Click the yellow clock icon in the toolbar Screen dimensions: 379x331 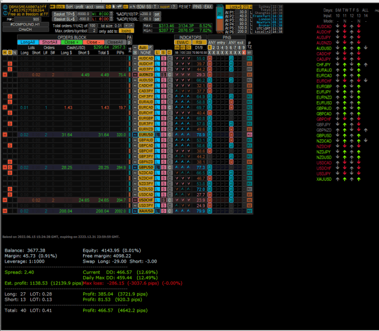pyautogui.click(x=109, y=7)
